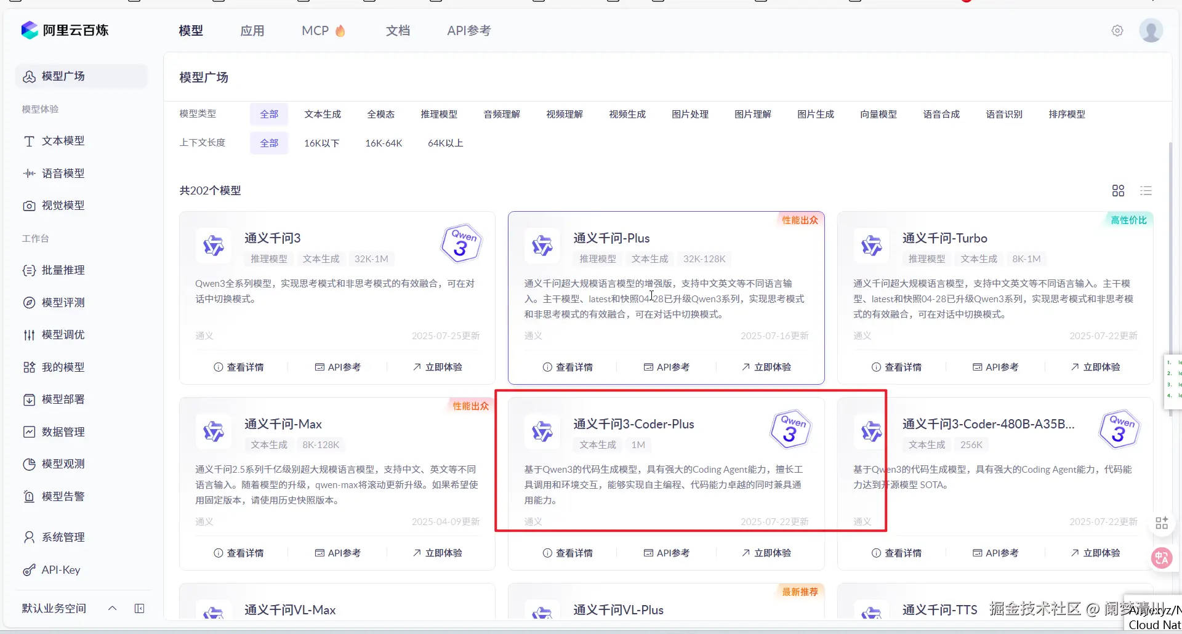Viewport: 1182px width, 634px height.
Task: Click the 阿里云百炼 logo
Action: [65, 30]
